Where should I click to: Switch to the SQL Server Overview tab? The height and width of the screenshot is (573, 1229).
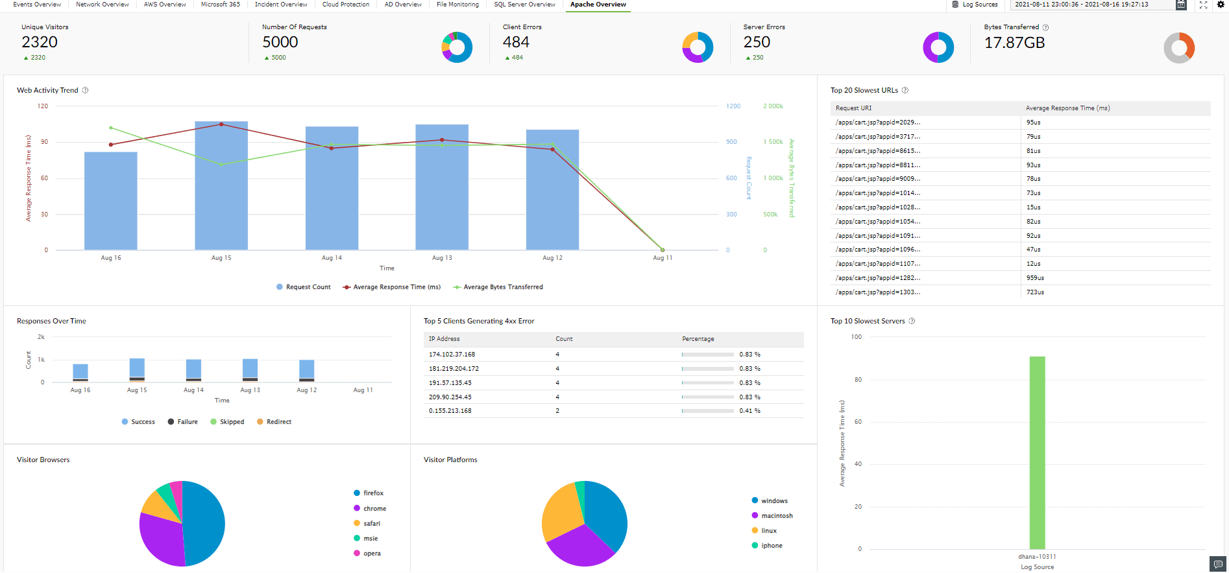coord(524,5)
